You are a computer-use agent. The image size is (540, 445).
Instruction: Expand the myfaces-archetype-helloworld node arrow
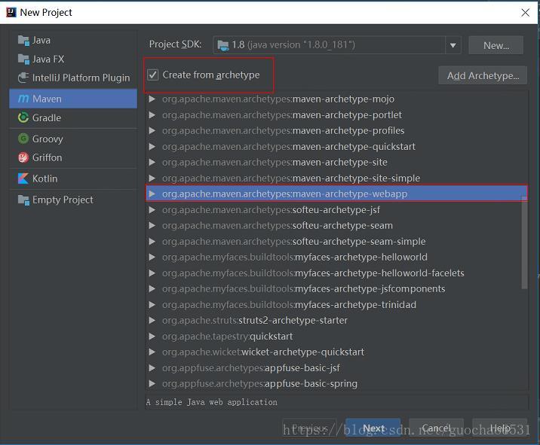pos(152,258)
